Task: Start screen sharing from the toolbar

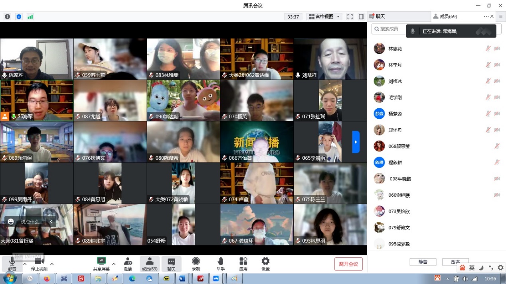Action: pyautogui.click(x=101, y=261)
